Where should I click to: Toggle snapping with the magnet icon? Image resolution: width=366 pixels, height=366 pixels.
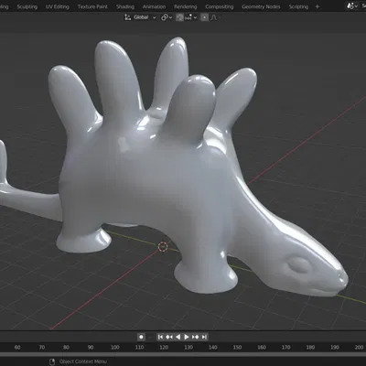[179, 17]
